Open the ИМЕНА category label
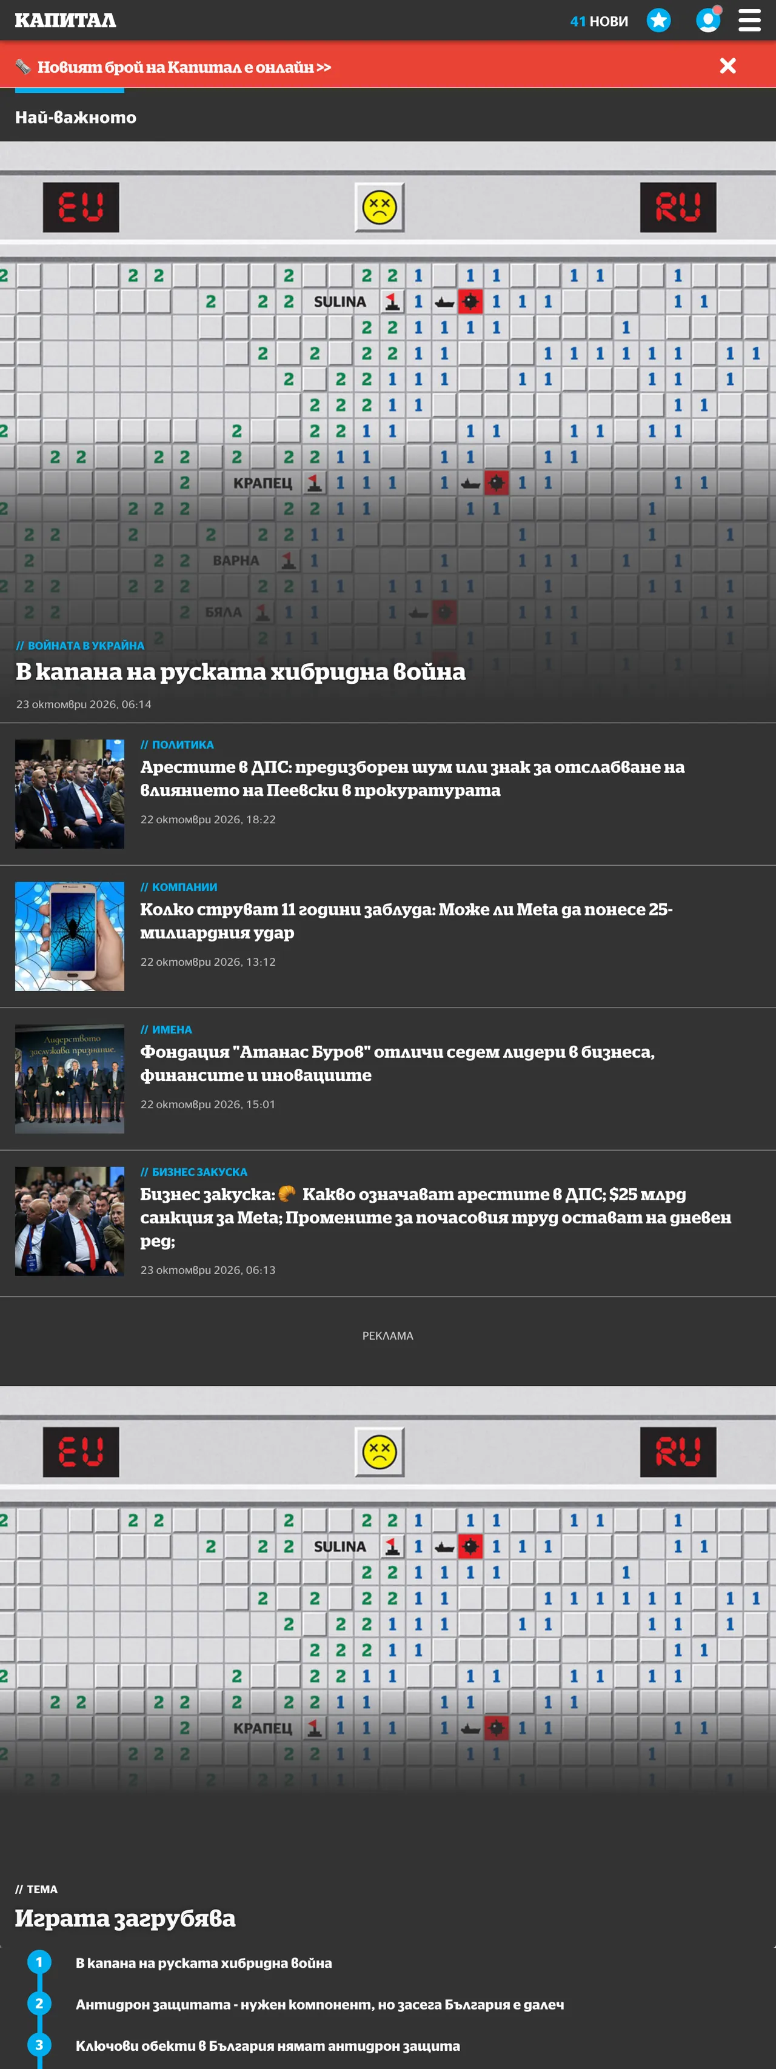This screenshot has width=776, height=2069. pyautogui.click(x=166, y=1029)
